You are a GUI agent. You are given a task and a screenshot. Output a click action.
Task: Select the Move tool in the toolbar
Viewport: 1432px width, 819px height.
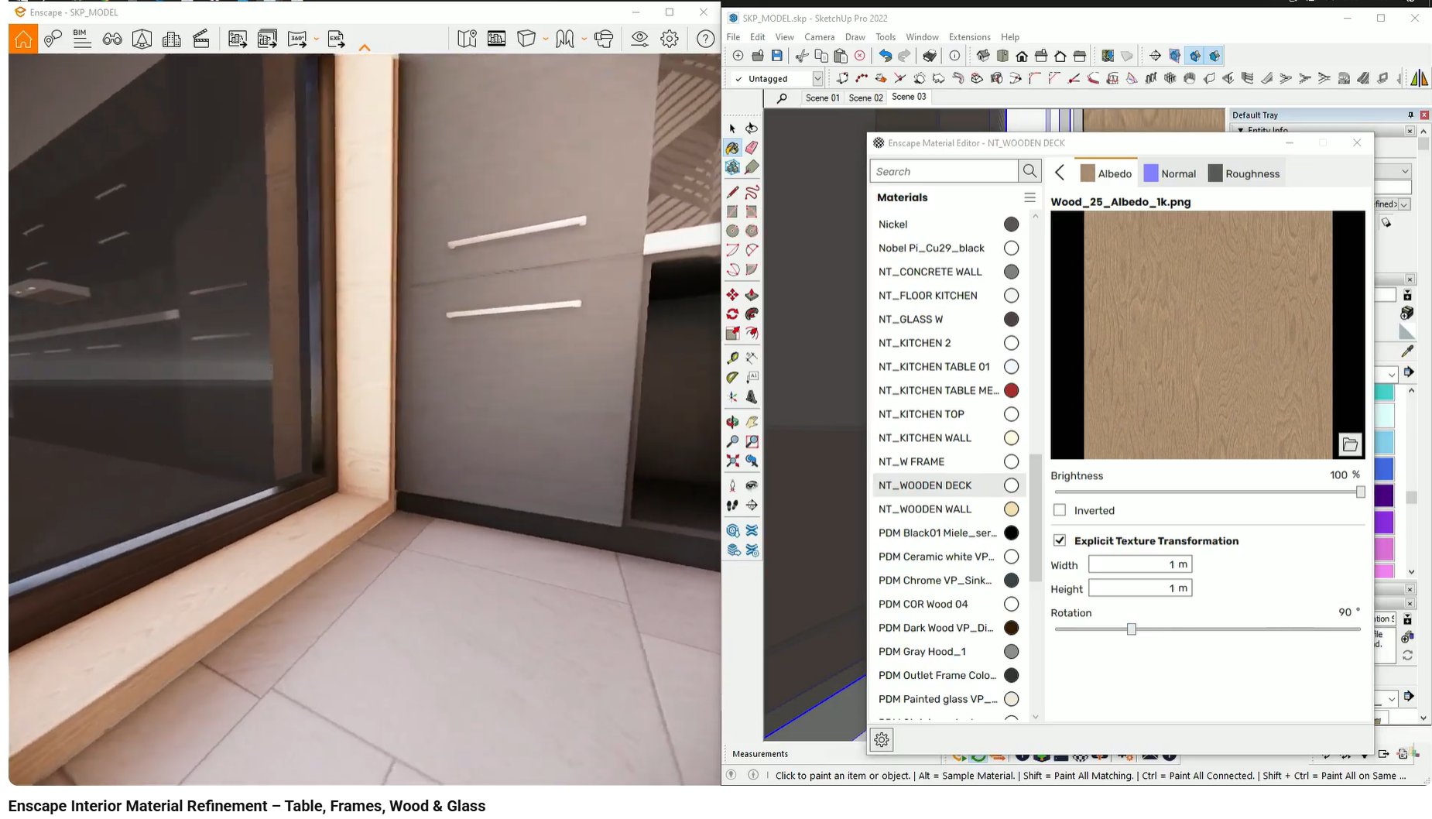point(731,294)
